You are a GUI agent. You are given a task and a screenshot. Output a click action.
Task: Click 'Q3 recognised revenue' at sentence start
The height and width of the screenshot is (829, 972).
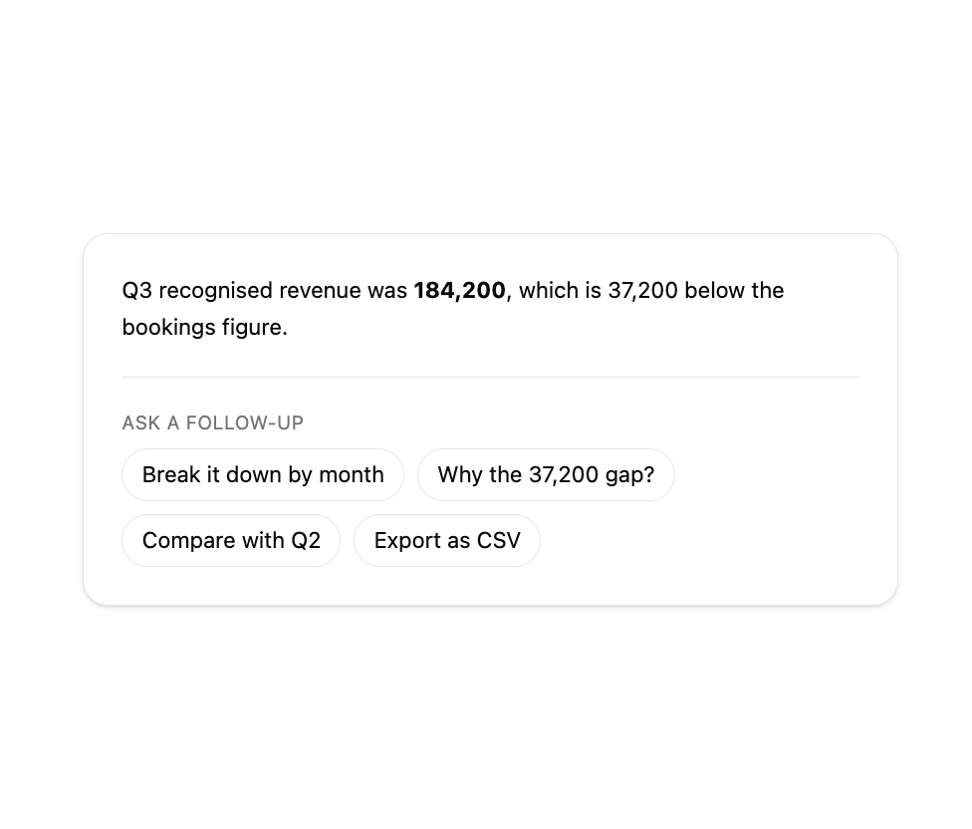241,291
